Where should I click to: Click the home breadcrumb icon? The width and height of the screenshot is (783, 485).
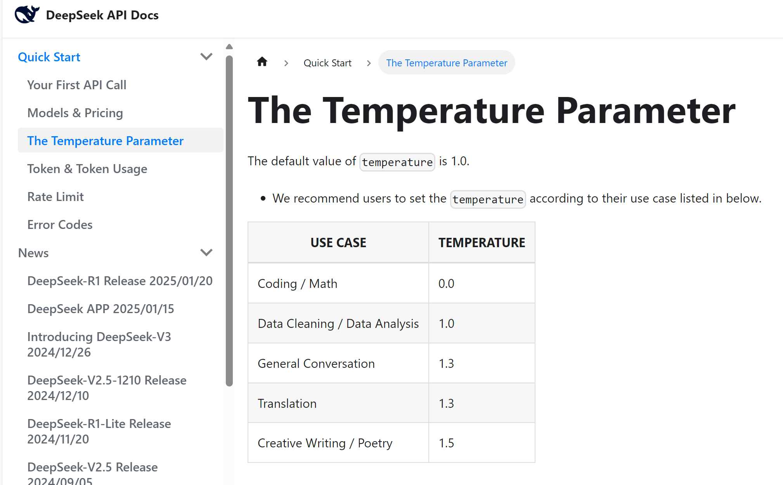[x=262, y=62]
